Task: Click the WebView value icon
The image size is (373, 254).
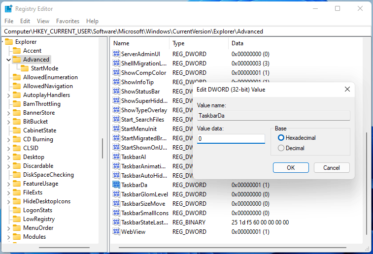Action: 116,232
